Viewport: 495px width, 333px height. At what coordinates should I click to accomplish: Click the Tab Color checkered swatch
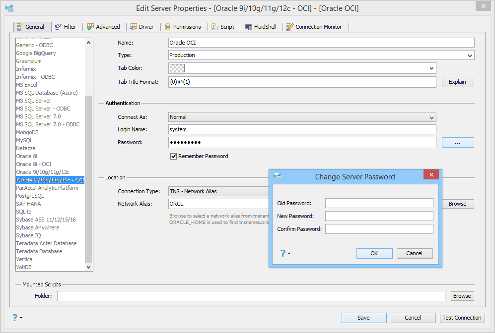pos(177,68)
